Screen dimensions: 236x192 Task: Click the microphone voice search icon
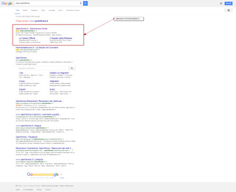[81, 3]
